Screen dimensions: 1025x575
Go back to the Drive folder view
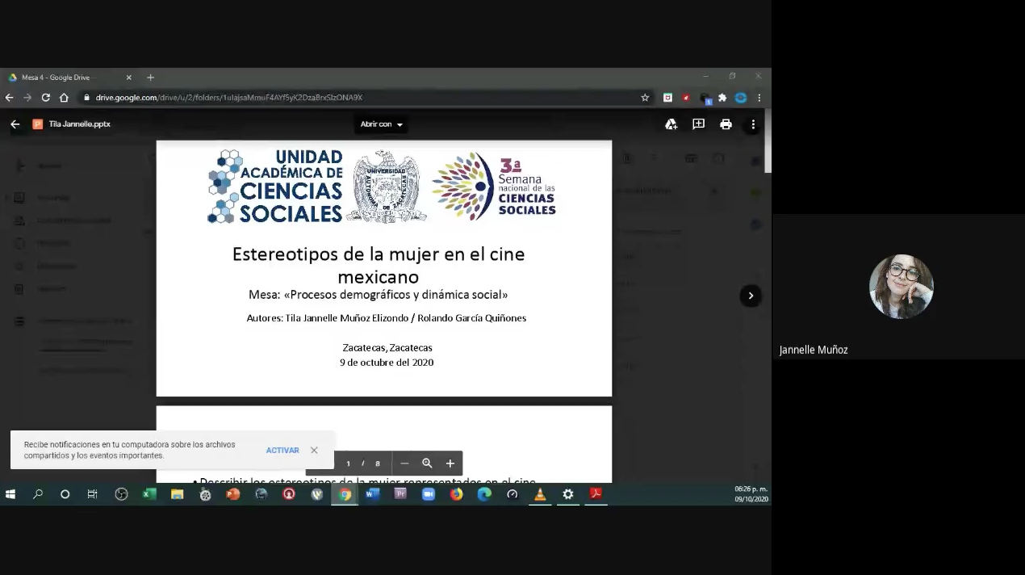pyautogui.click(x=15, y=124)
